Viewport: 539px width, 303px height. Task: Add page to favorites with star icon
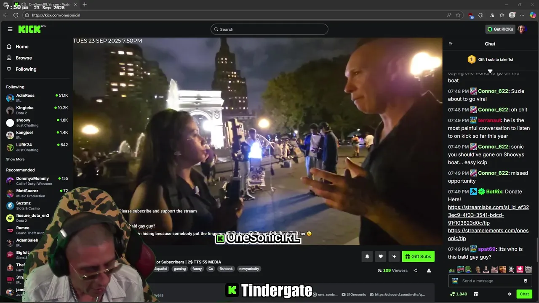458,15
